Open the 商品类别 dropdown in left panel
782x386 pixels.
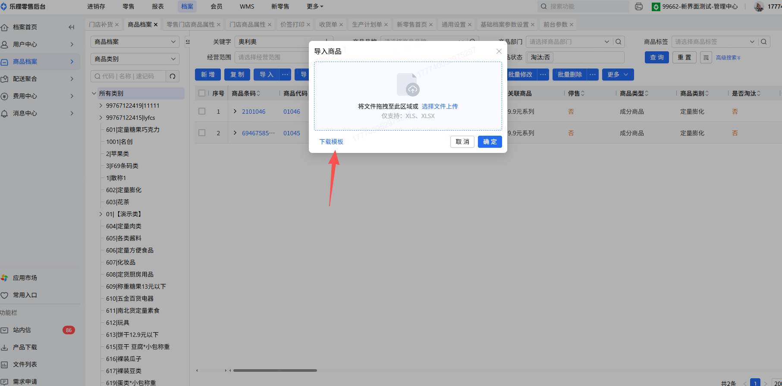pos(135,59)
